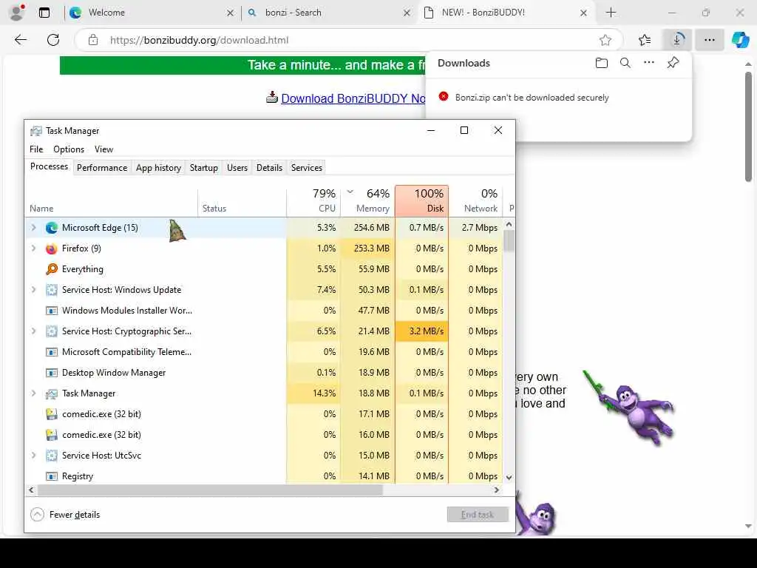The image size is (757, 568).
Task: Click the Task Manager process row icon
Action: (x=52, y=393)
